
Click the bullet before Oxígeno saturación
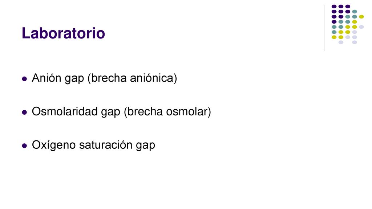pyautogui.click(x=24, y=146)
